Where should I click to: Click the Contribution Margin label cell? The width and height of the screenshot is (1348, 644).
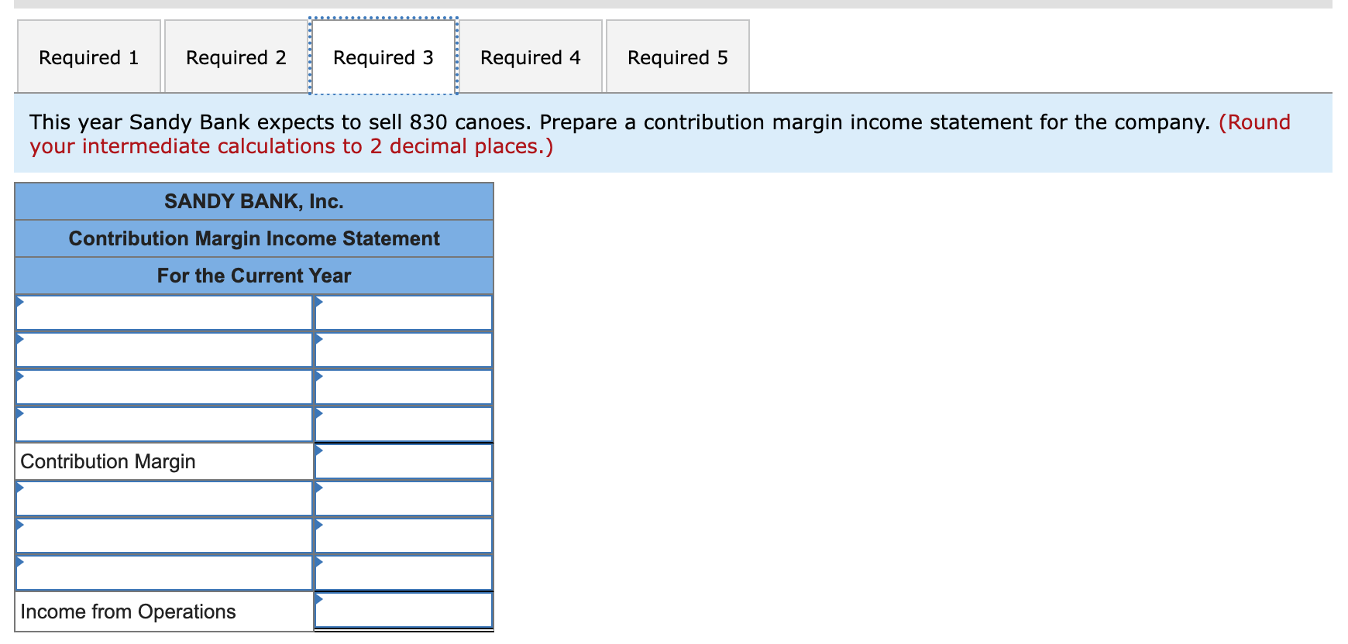click(x=164, y=461)
